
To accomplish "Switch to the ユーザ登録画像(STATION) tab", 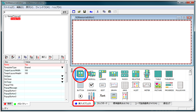I will pyautogui.click(x=146, y=103).
